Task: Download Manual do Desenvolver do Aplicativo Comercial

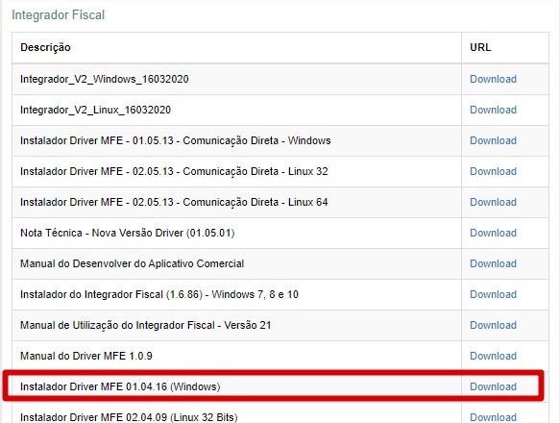Action: 493,263
